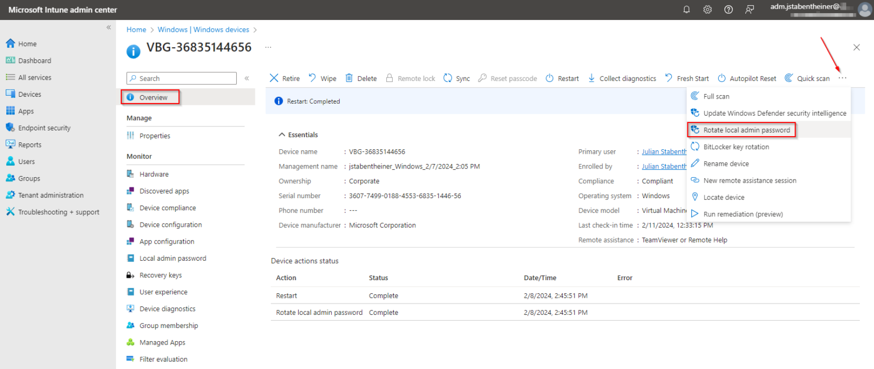Collapse the left navigation pane

tap(108, 27)
